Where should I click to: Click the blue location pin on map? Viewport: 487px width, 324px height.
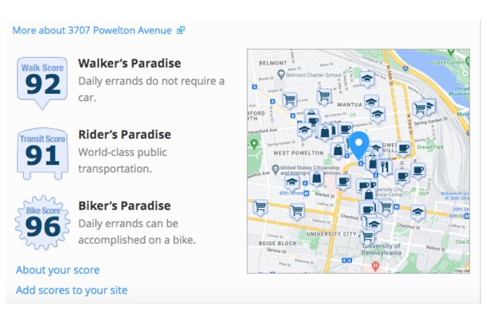click(359, 144)
